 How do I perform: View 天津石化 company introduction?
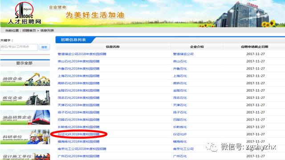pos(180,105)
